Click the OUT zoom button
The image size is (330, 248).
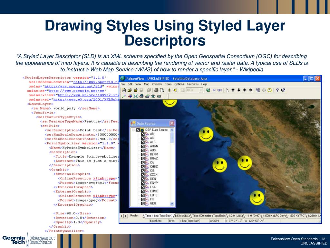pyautogui.click(x=220, y=90)
